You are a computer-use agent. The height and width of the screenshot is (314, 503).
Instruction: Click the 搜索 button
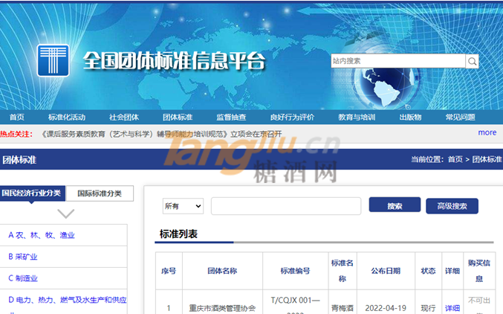pos(395,205)
